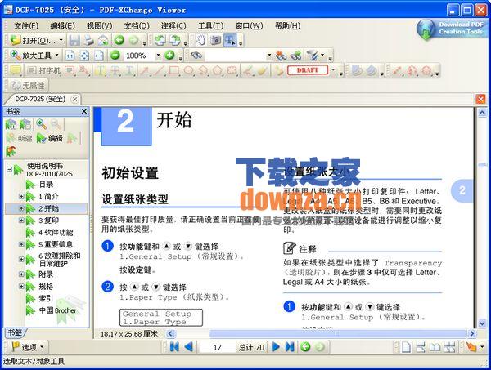Click the green minus zoom out button
The width and height of the screenshot is (491, 370).
click(x=115, y=56)
